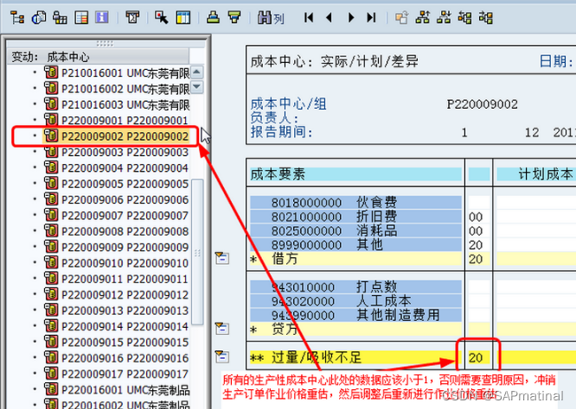Click cost element 8021000000 折旧费 row
Image resolution: width=576 pixels, height=409 pixels.
coord(355,217)
